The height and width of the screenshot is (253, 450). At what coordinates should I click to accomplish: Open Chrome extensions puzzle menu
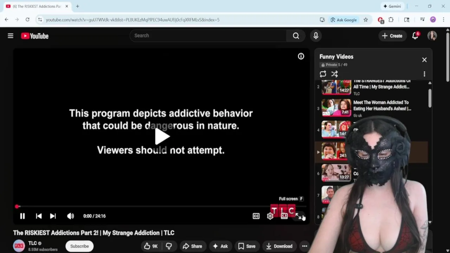coord(391,20)
